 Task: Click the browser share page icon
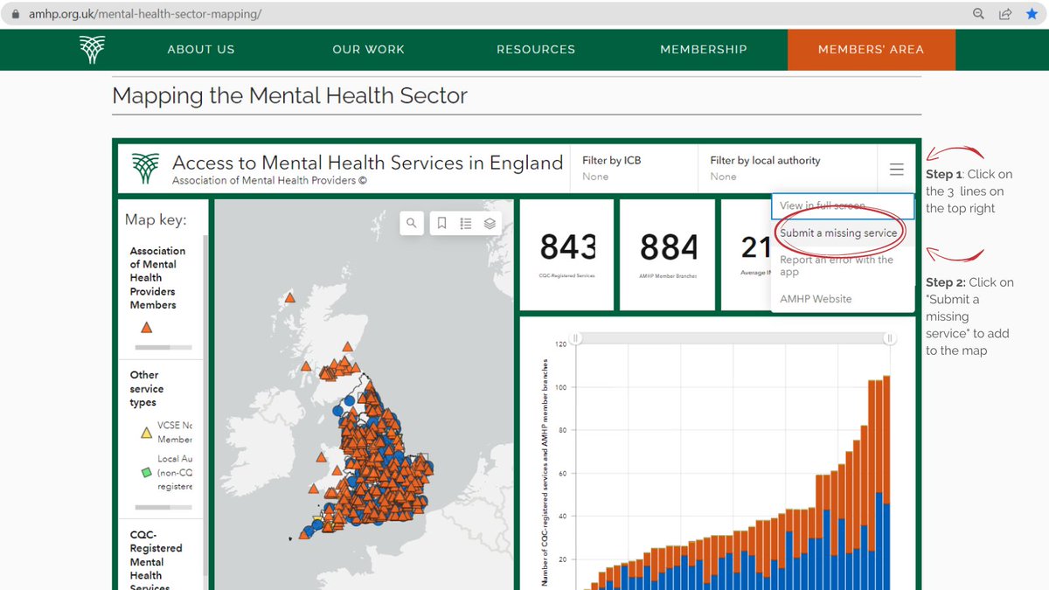1006,14
